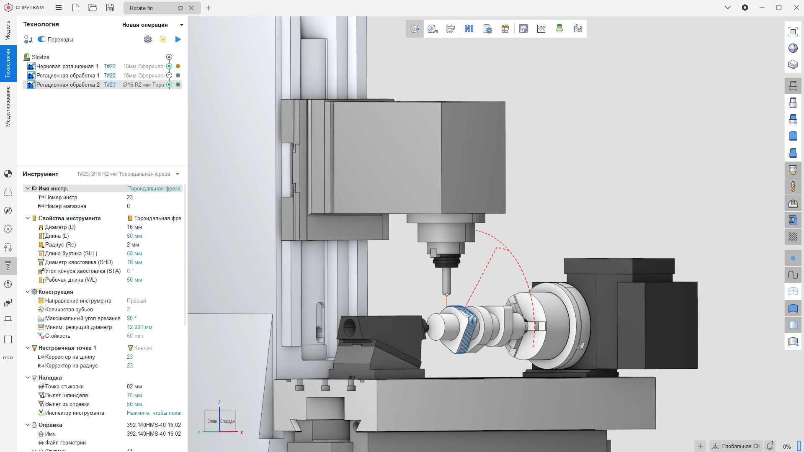The image size is (804, 452).
Task: Toggle the Переходы switch
Action: click(42, 39)
